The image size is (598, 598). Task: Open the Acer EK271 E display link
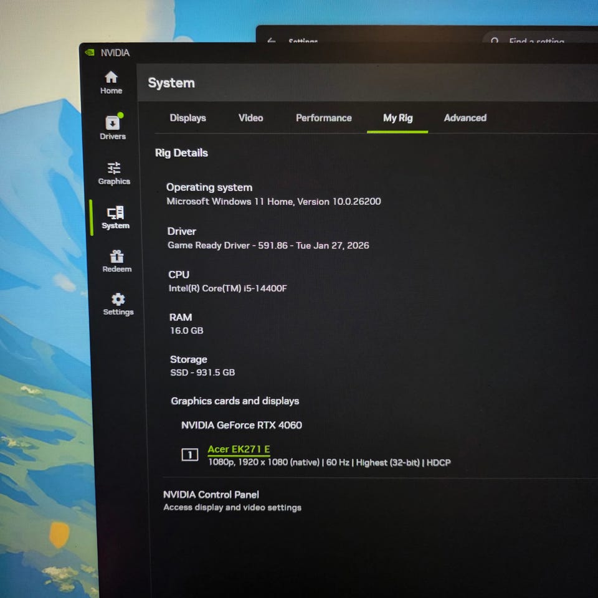click(x=239, y=449)
